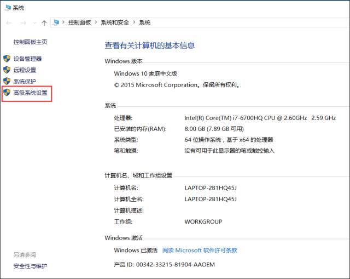350x279 pixels.
Task: Open 系统和安全 breadcrumb
Action: (115, 22)
